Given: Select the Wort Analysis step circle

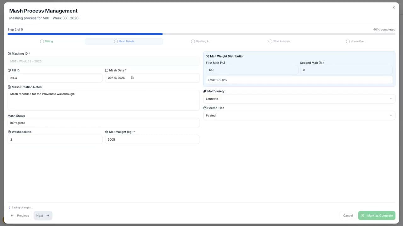Looking at the screenshot, I should tap(270, 41).
